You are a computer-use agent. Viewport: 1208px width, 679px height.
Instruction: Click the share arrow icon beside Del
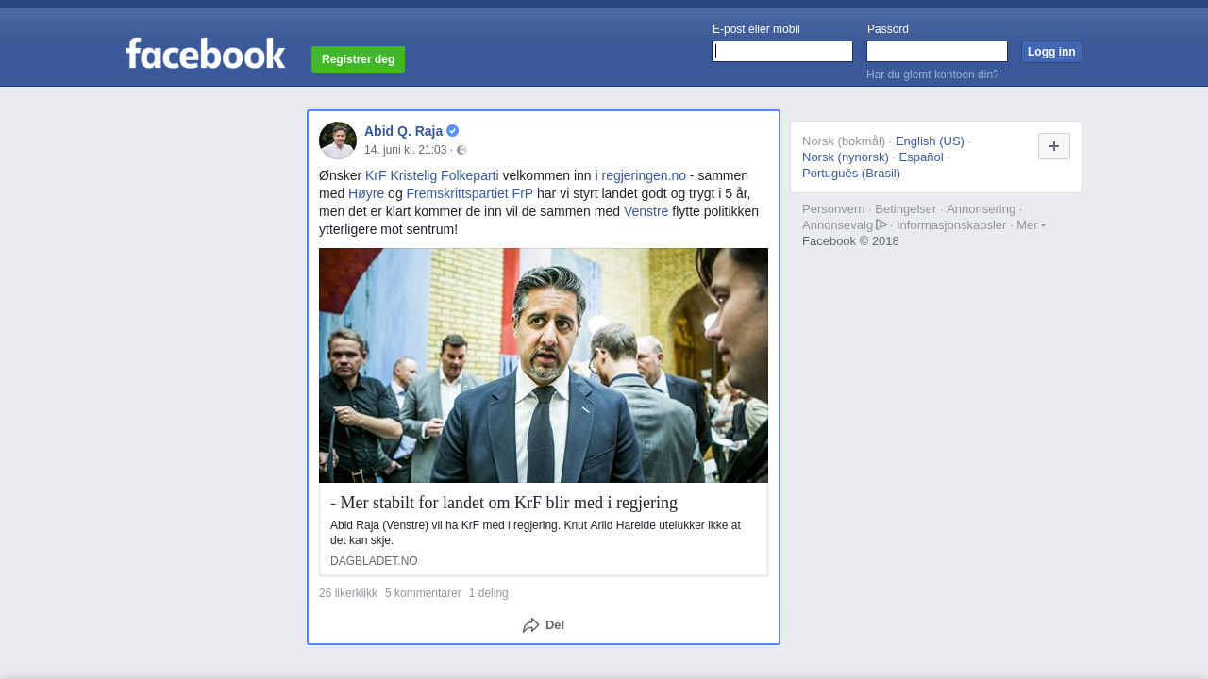531,625
